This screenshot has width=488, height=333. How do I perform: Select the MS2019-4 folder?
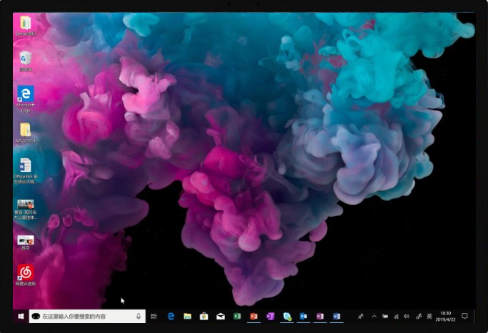(26, 133)
